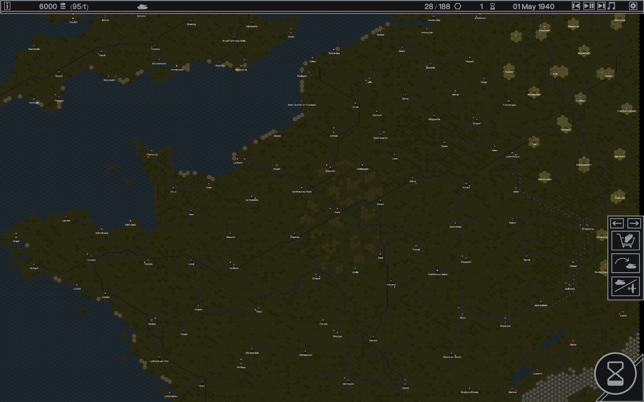Skip to next track
The width and height of the screenshot is (644, 402).
(601, 6)
